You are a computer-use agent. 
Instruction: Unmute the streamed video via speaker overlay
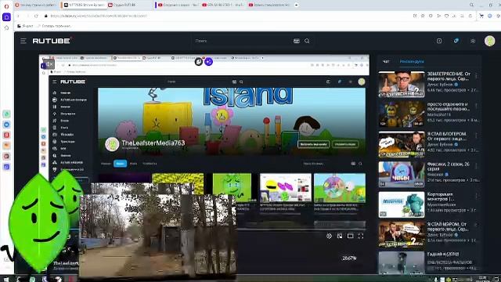pos(49,64)
